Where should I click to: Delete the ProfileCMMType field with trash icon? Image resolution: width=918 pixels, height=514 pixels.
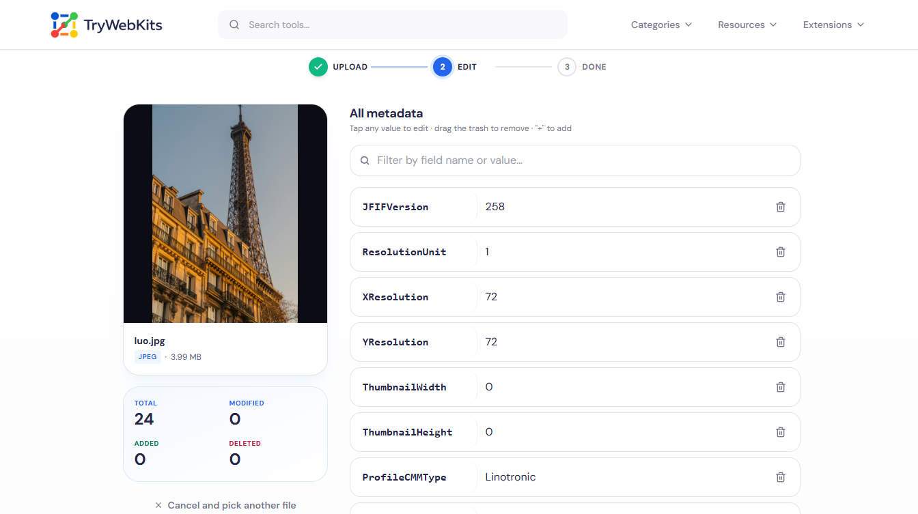[x=781, y=477]
